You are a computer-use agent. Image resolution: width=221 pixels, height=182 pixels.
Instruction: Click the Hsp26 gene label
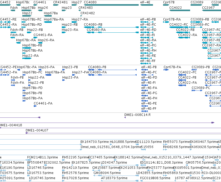tap(43, 8)
